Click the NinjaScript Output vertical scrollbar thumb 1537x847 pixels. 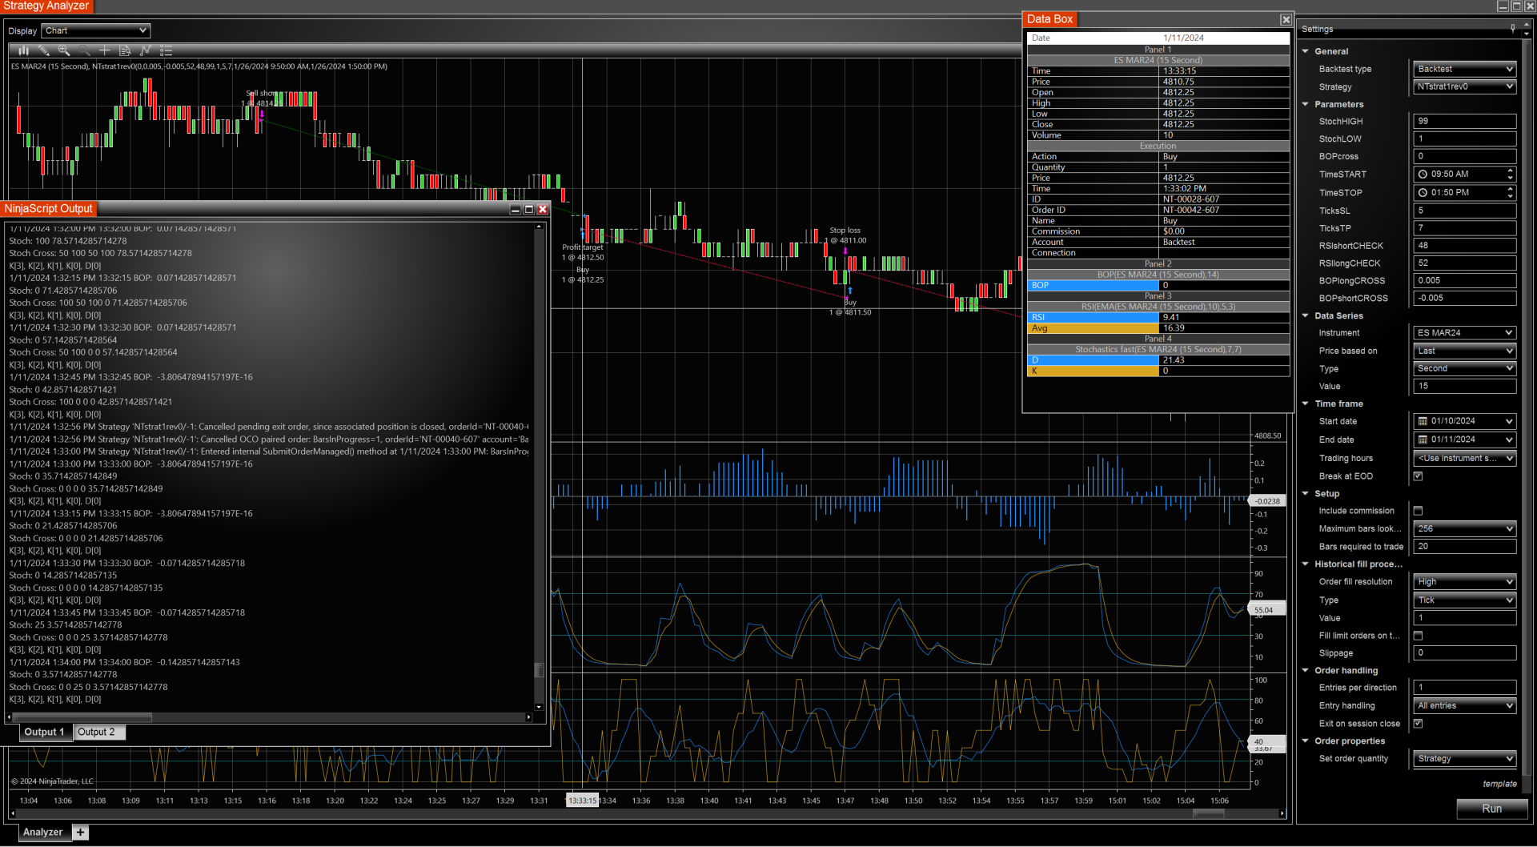pyautogui.click(x=539, y=669)
